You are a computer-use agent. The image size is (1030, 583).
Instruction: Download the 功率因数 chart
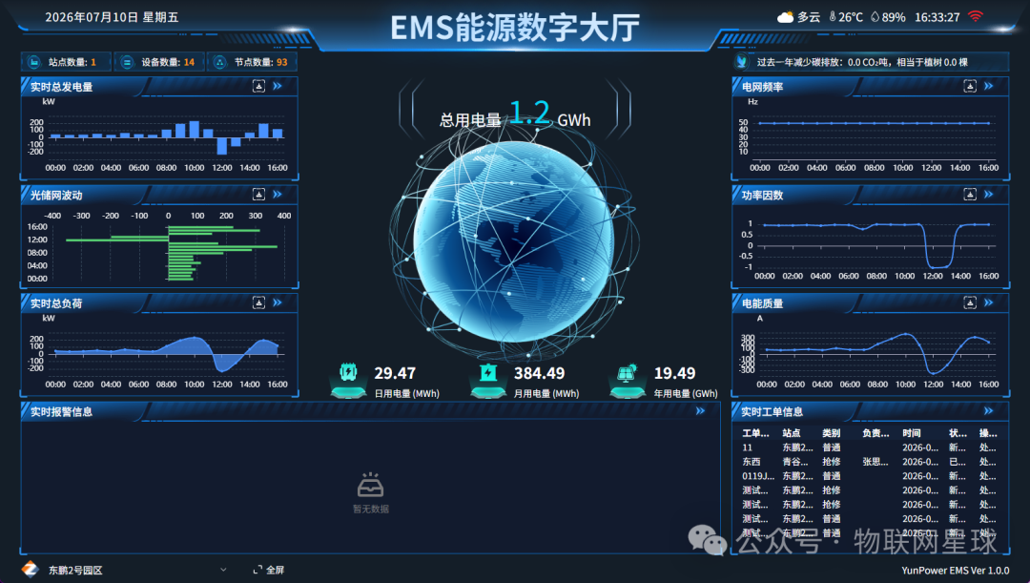pyautogui.click(x=970, y=195)
